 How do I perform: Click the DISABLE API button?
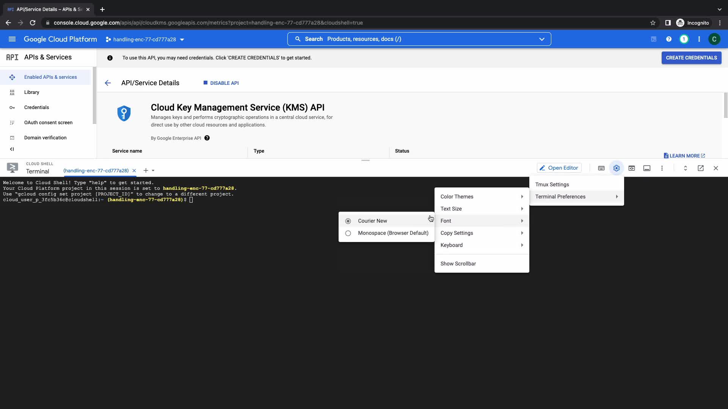[221, 83]
